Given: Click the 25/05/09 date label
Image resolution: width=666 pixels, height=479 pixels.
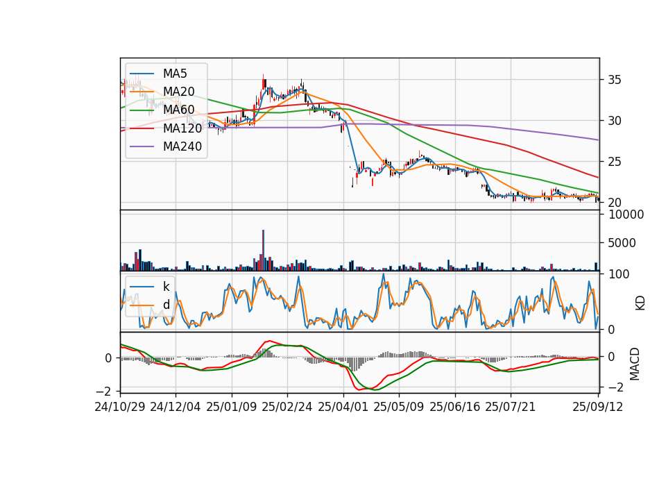Looking at the screenshot, I should [399, 407].
